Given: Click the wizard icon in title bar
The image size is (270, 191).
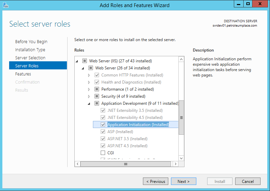Looking at the screenshot, I should click(x=6, y=5).
